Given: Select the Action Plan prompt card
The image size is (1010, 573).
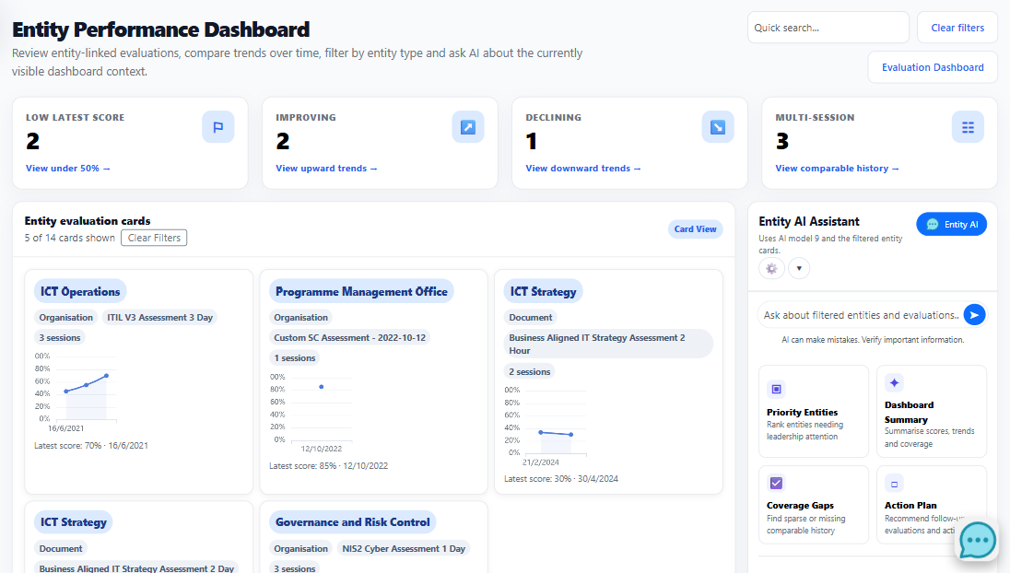Looking at the screenshot, I should click(932, 505).
